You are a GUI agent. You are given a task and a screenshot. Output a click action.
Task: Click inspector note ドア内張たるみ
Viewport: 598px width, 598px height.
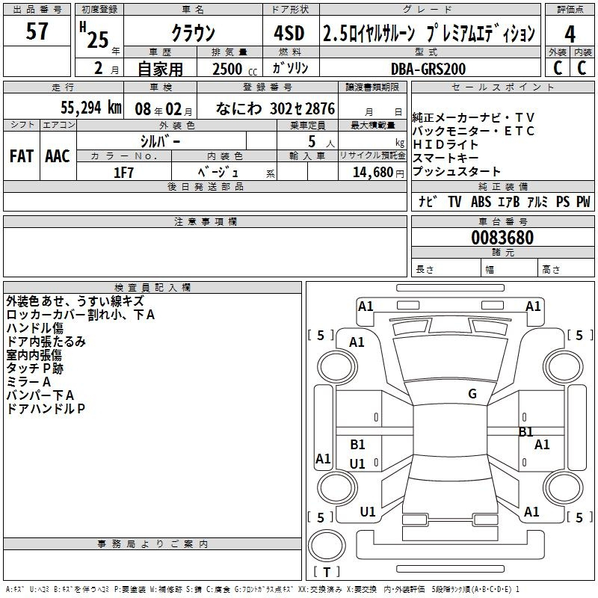pyautogui.click(x=46, y=342)
